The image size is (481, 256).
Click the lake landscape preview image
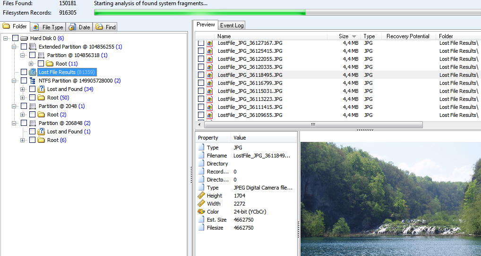(x=390, y=198)
